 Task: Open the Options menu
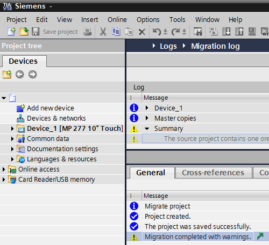[x=148, y=20]
